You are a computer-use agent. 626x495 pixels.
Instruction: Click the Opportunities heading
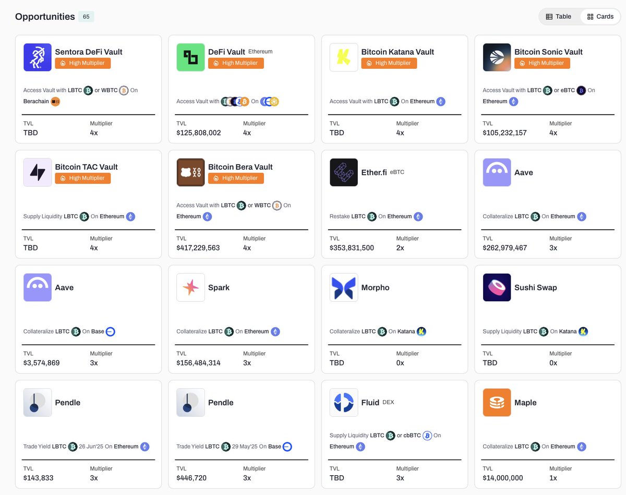(45, 17)
